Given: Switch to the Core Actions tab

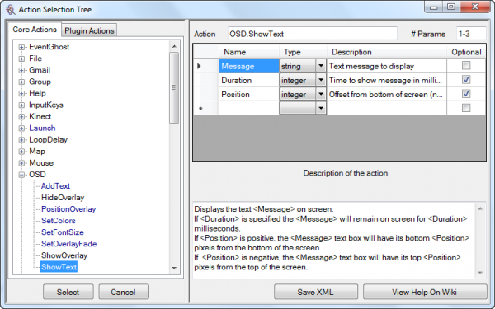Looking at the screenshot, I should (x=35, y=30).
